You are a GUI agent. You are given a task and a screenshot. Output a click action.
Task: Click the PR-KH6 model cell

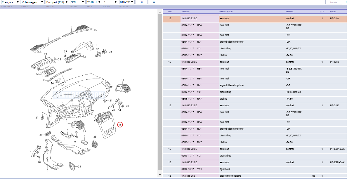[x=334, y=62]
